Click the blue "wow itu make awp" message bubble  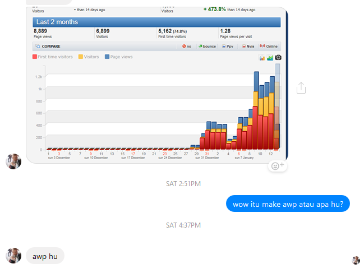coord(288,204)
